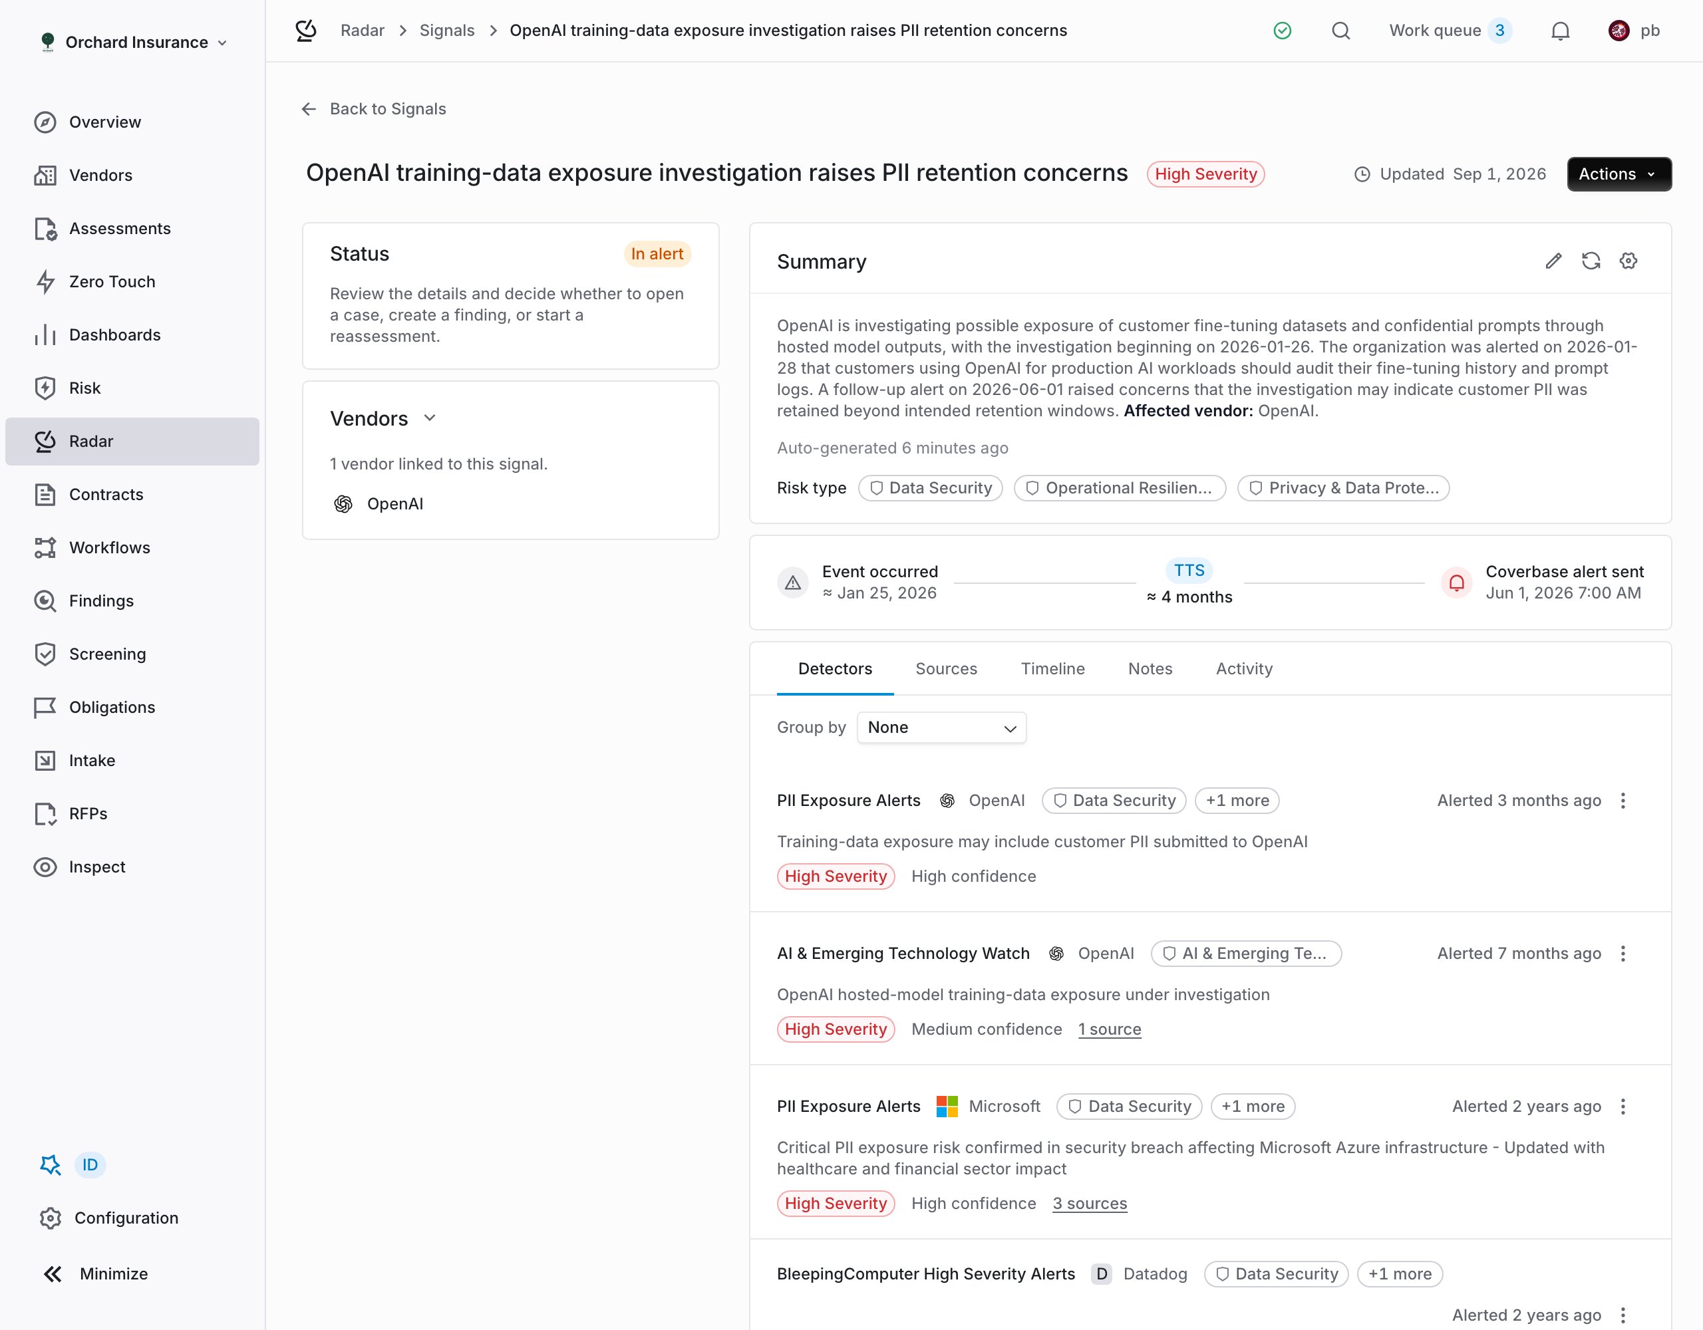This screenshot has height=1330, width=1703.
Task: Minimize the sidebar
Action: [x=96, y=1274]
